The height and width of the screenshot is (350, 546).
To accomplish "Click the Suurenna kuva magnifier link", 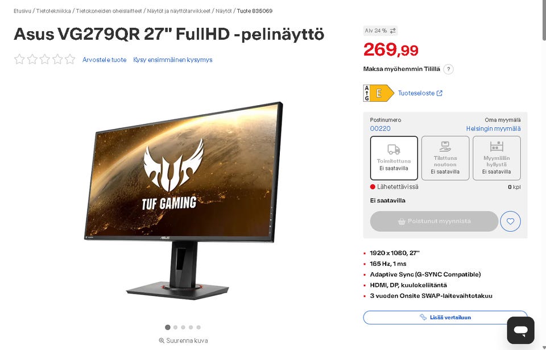I will point(183,340).
